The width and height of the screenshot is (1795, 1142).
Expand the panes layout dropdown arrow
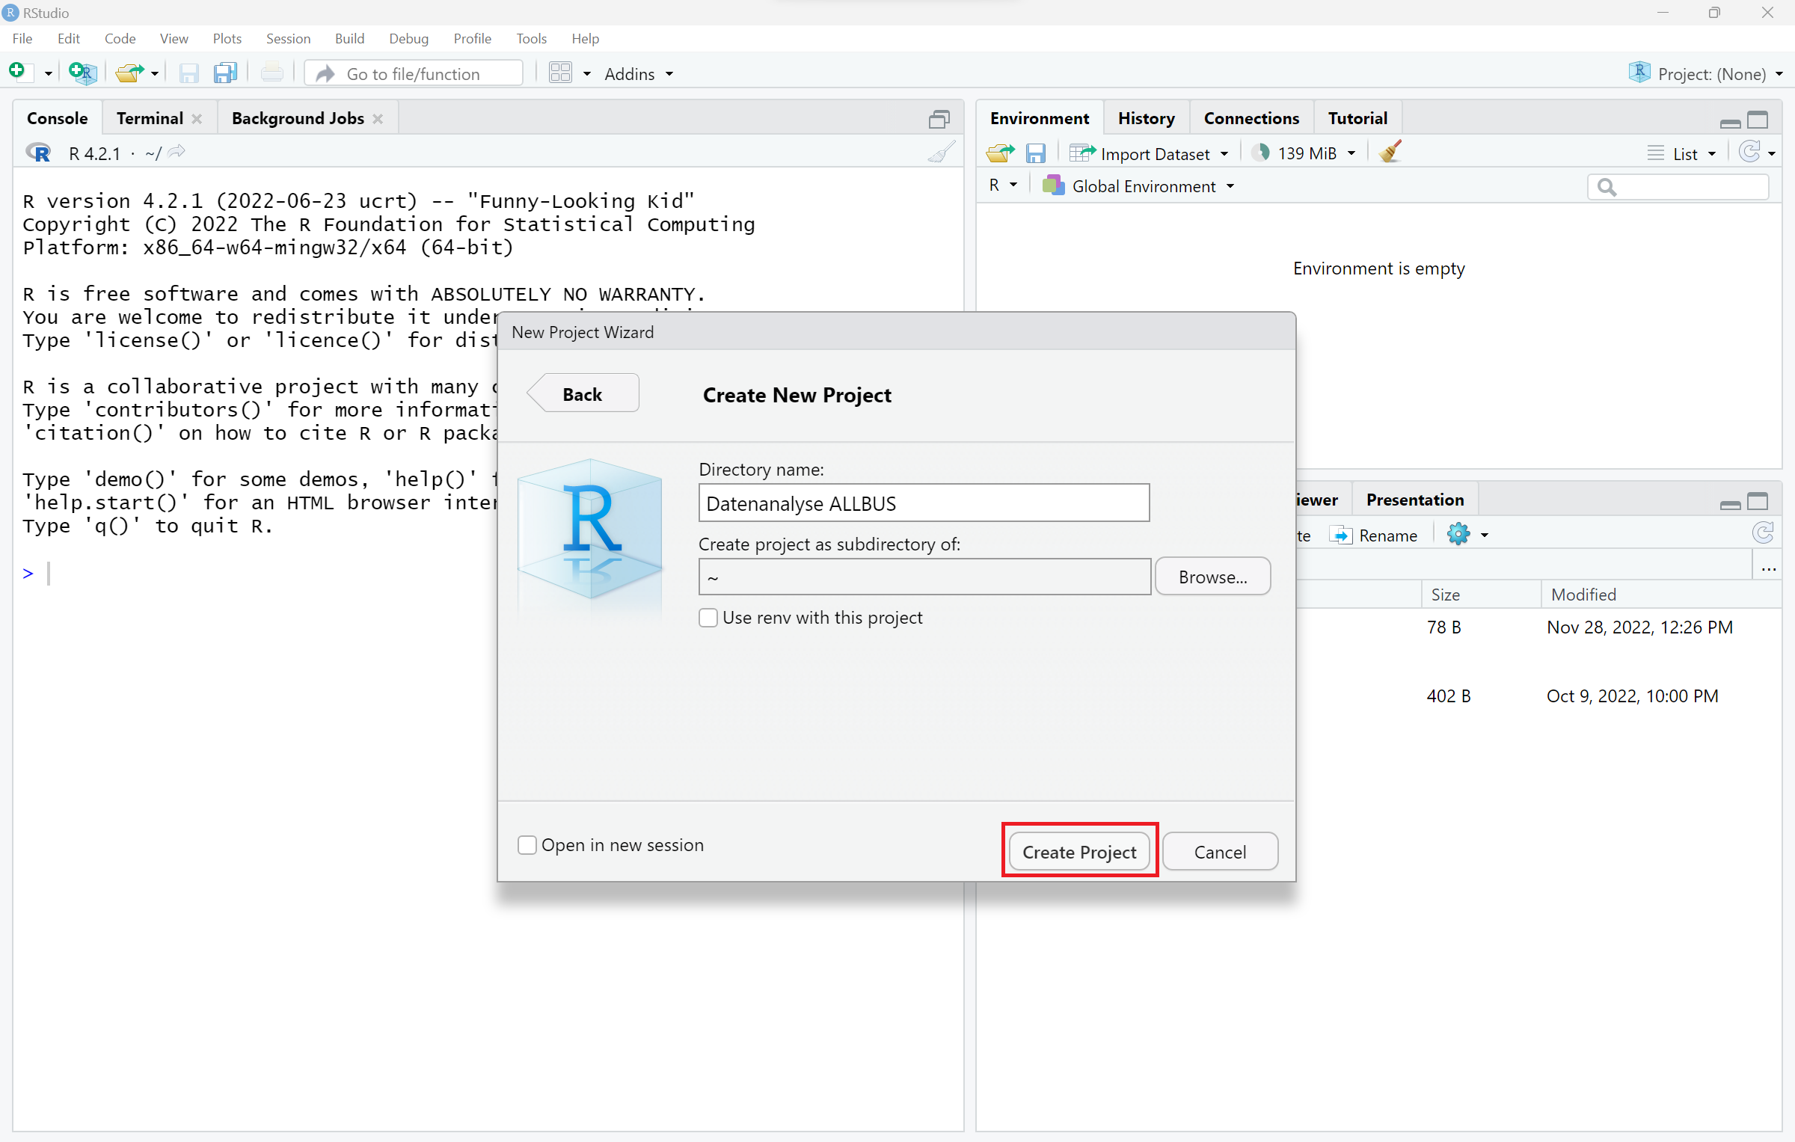[x=587, y=74]
